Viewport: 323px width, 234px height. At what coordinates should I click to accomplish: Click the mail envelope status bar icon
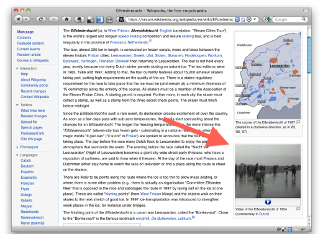pos(296,229)
